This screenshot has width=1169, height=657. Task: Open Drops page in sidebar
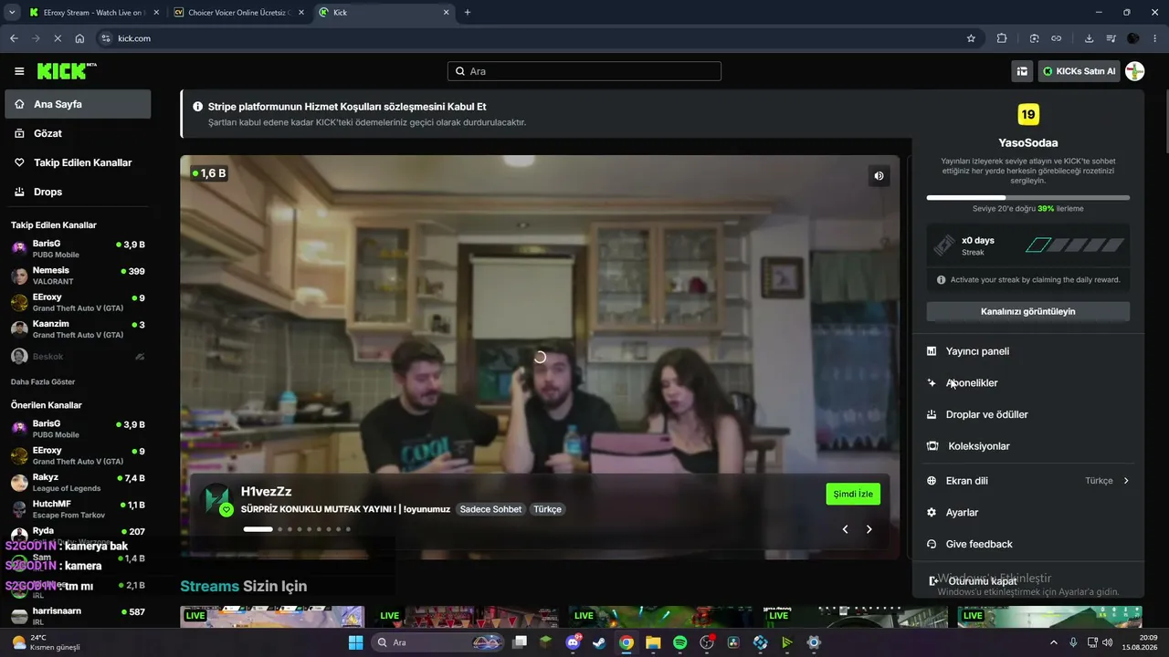(x=78, y=192)
